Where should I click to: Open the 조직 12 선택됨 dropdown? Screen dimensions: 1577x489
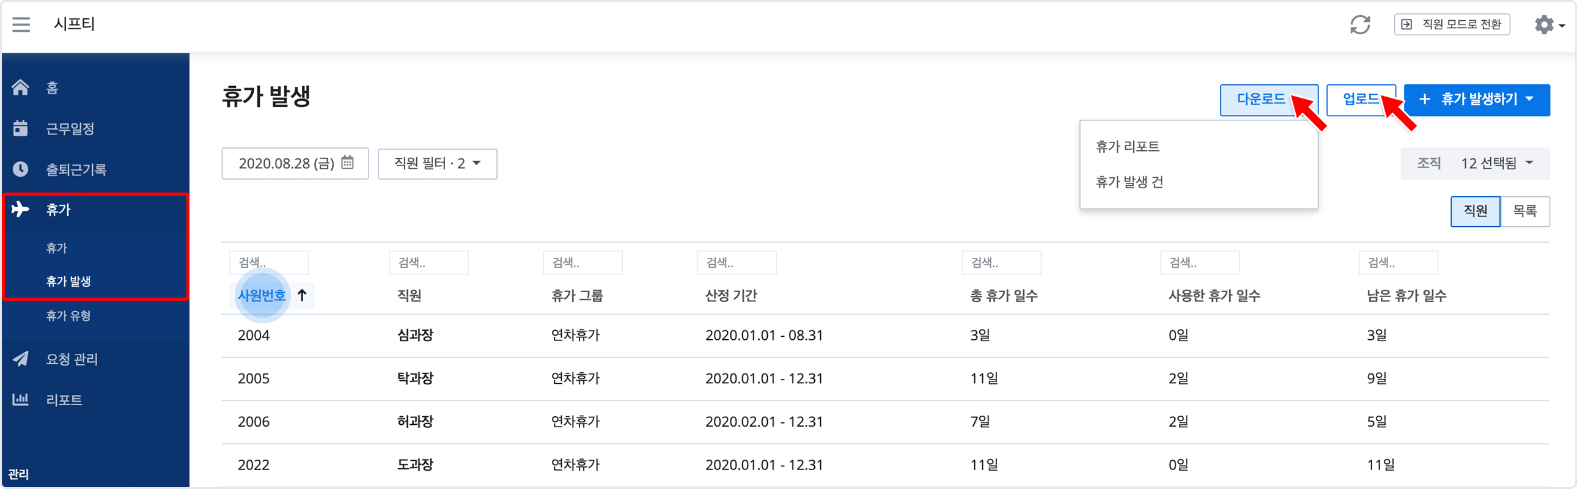click(1475, 163)
